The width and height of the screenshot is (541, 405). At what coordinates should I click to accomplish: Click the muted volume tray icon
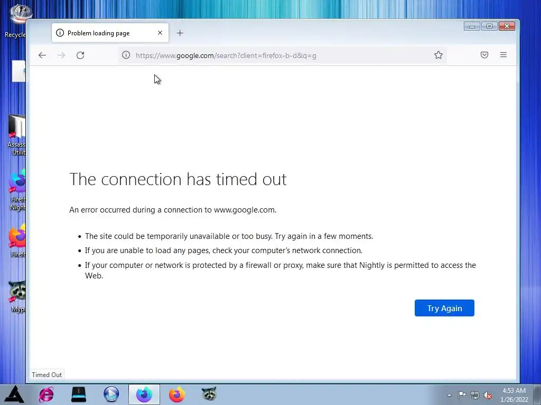(x=488, y=396)
